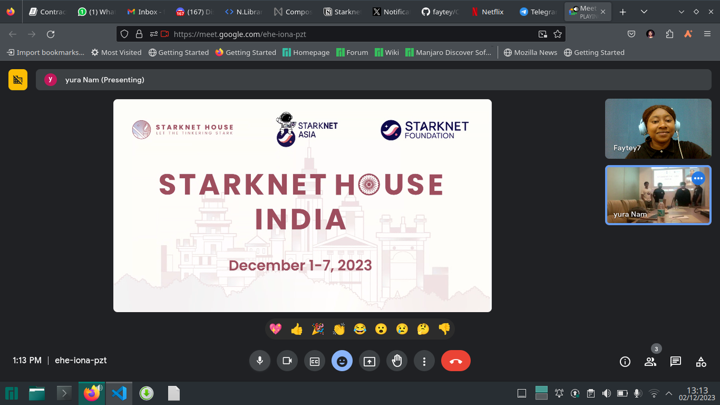Open the Activities panel icon
This screenshot has width=720, height=405.
[x=701, y=362]
